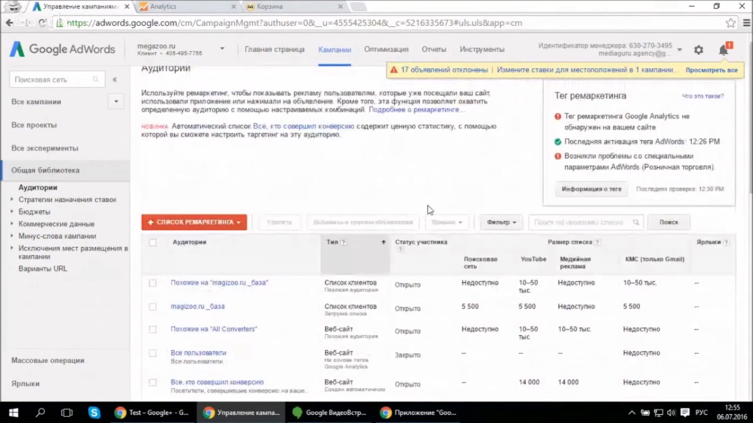Toggle the select-all audiences checkbox
The image size is (753, 423).
(x=153, y=242)
